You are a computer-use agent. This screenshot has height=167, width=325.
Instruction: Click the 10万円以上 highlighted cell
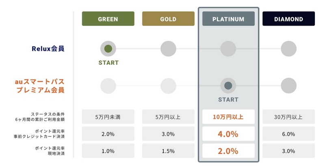tap(228, 117)
